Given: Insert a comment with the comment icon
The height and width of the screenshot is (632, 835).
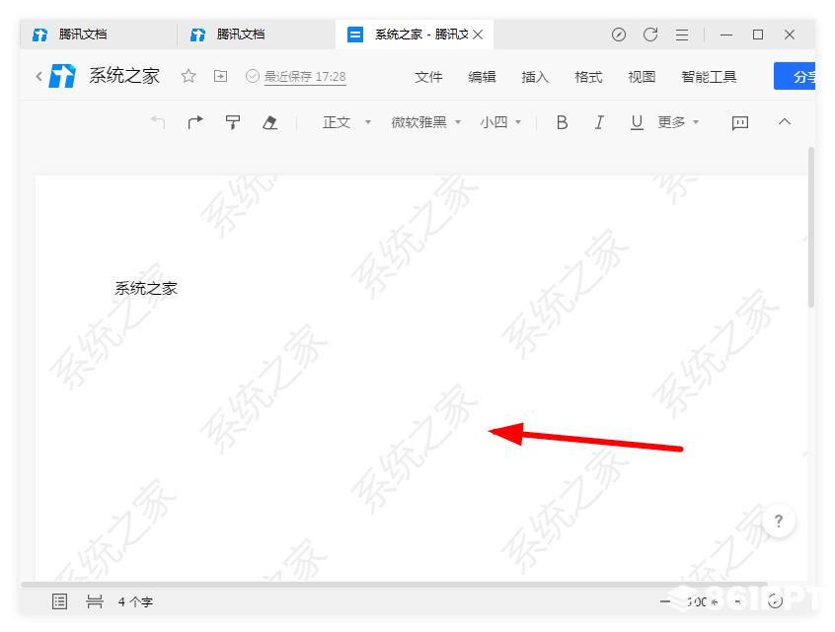Looking at the screenshot, I should 740,123.
